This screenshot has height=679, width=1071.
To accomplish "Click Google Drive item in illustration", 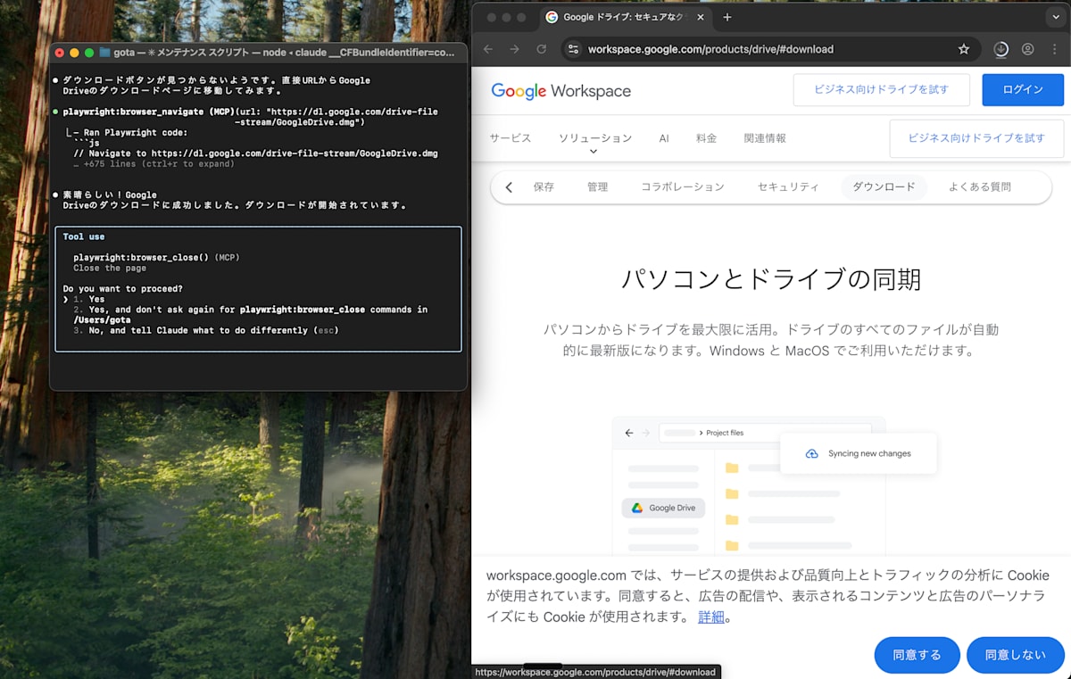I will 663,508.
